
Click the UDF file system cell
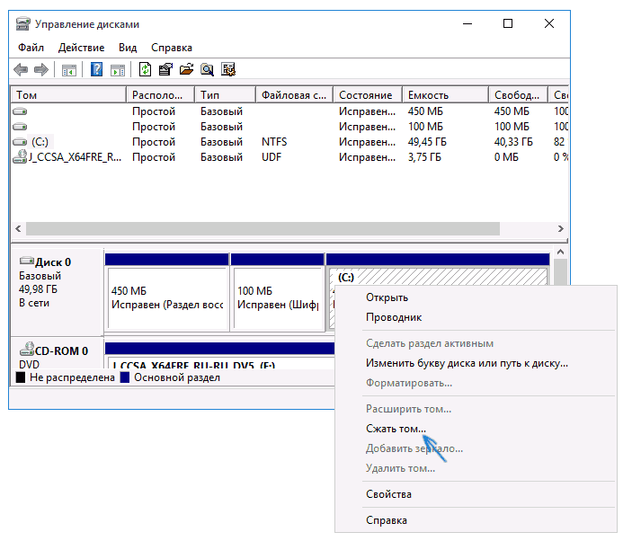[x=271, y=157]
